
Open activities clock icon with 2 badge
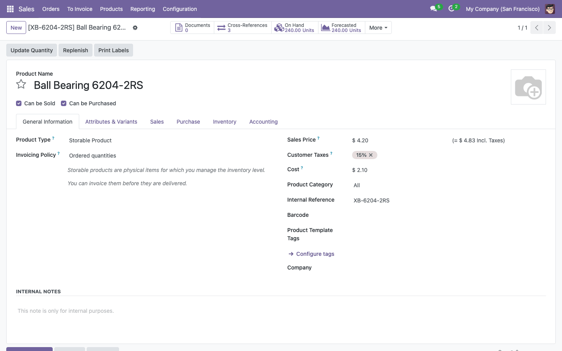point(452,9)
